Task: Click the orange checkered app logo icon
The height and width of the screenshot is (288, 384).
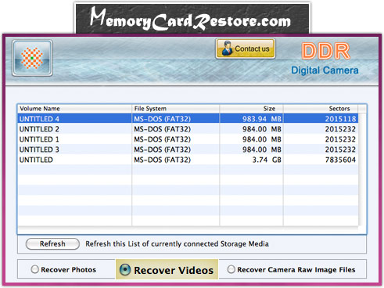Action: pyautogui.click(x=32, y=58)
